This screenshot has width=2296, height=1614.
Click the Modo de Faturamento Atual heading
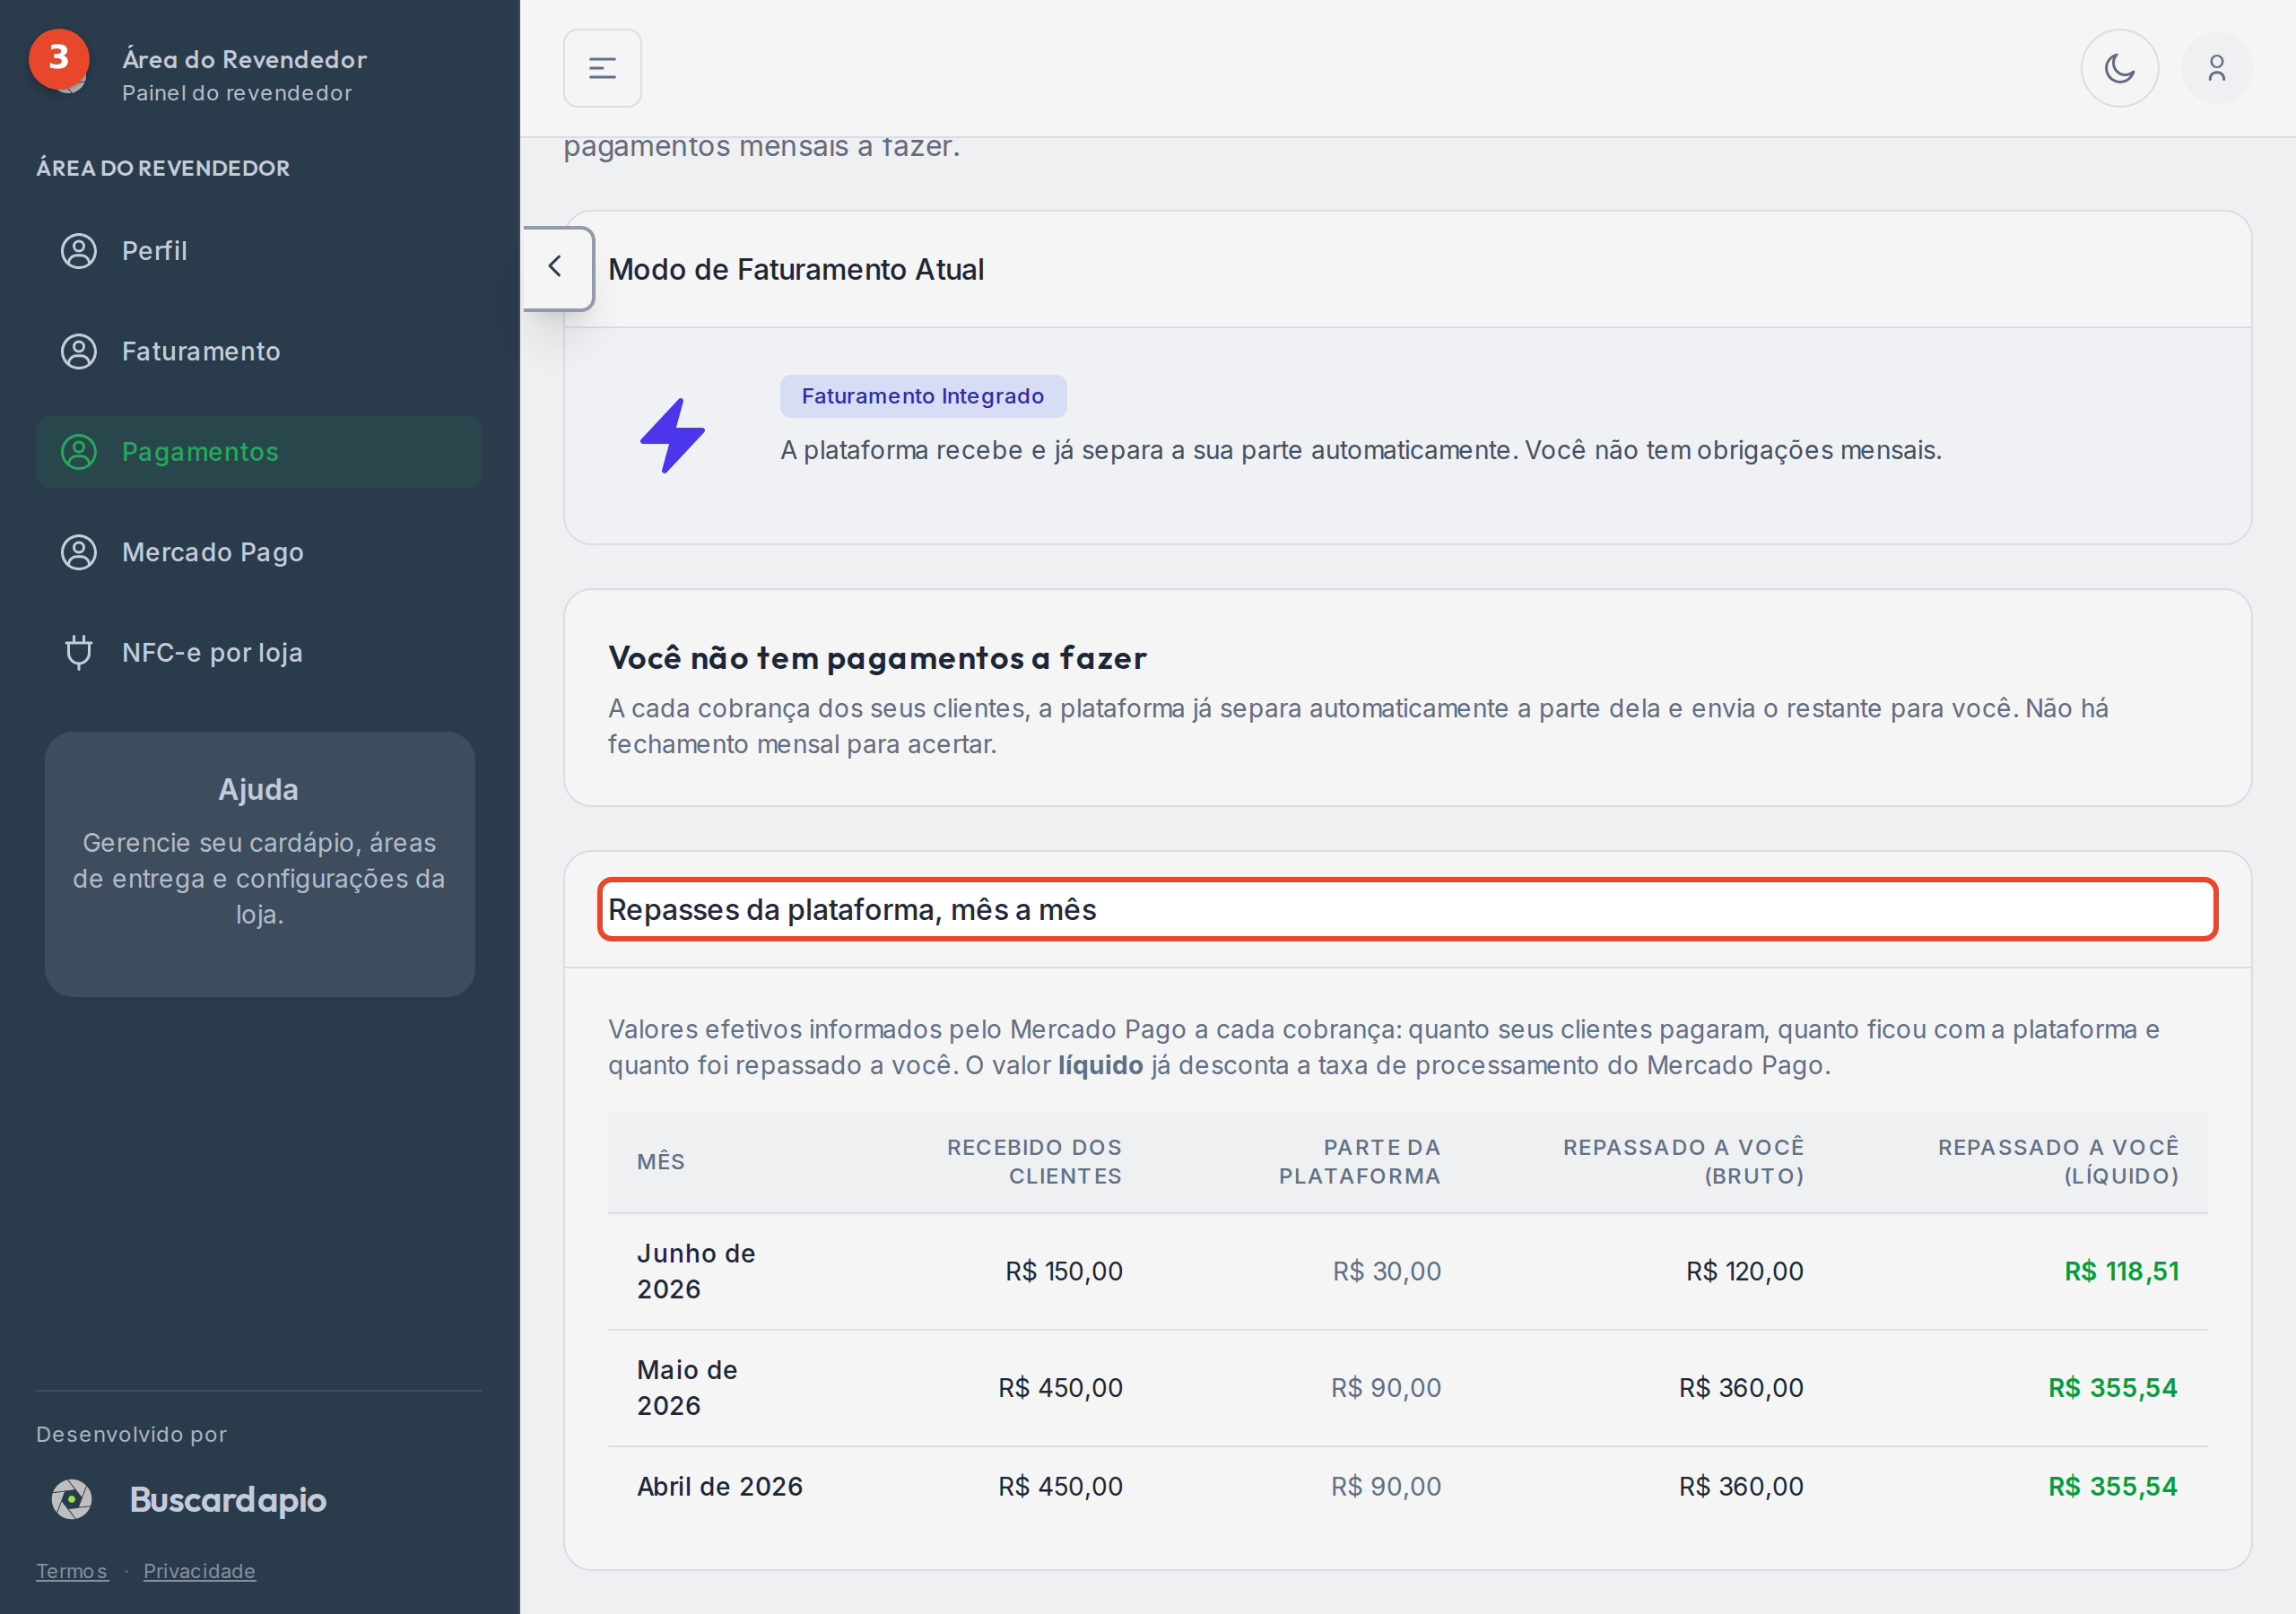796,269
